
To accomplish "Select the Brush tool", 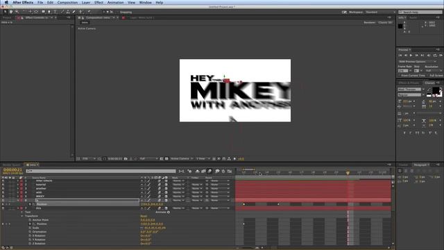I will point(62,12).
